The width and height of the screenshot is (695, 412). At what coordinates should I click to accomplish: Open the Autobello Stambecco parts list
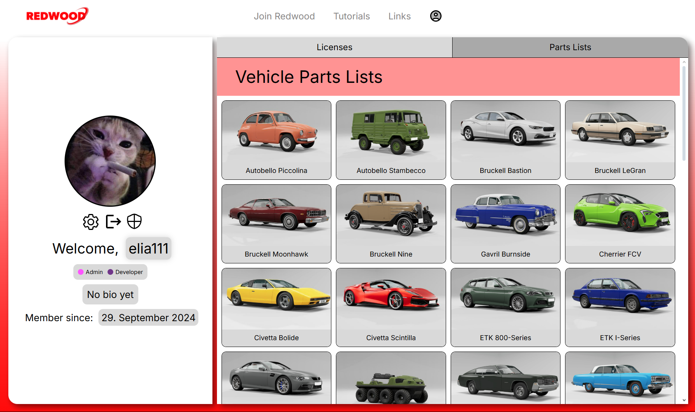391,140
